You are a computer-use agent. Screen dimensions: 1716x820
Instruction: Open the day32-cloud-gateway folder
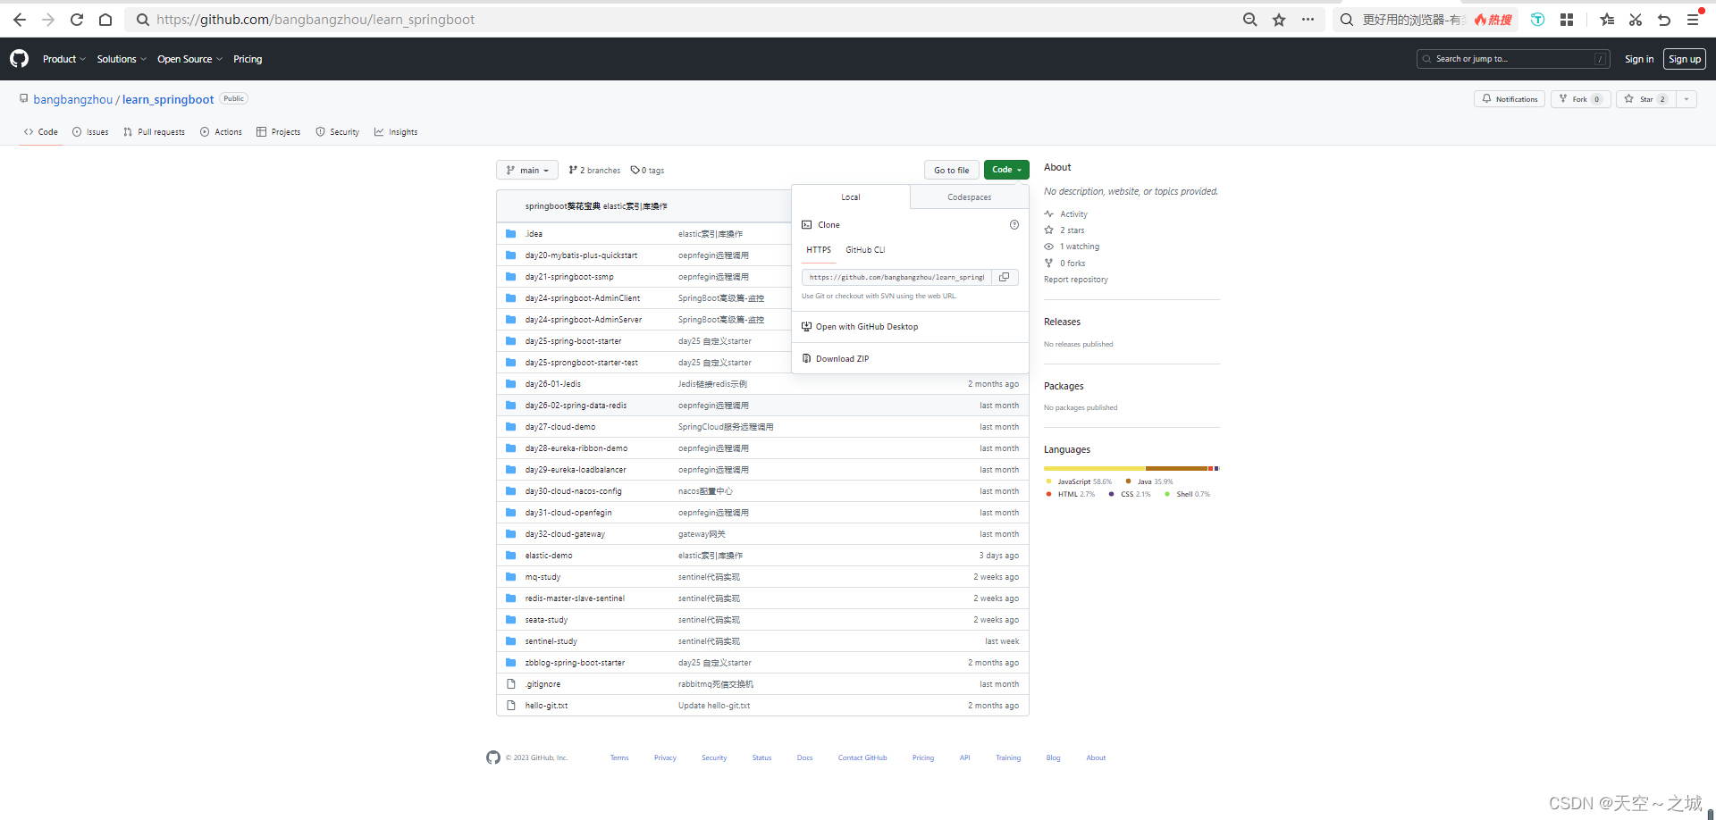(565, 534)
